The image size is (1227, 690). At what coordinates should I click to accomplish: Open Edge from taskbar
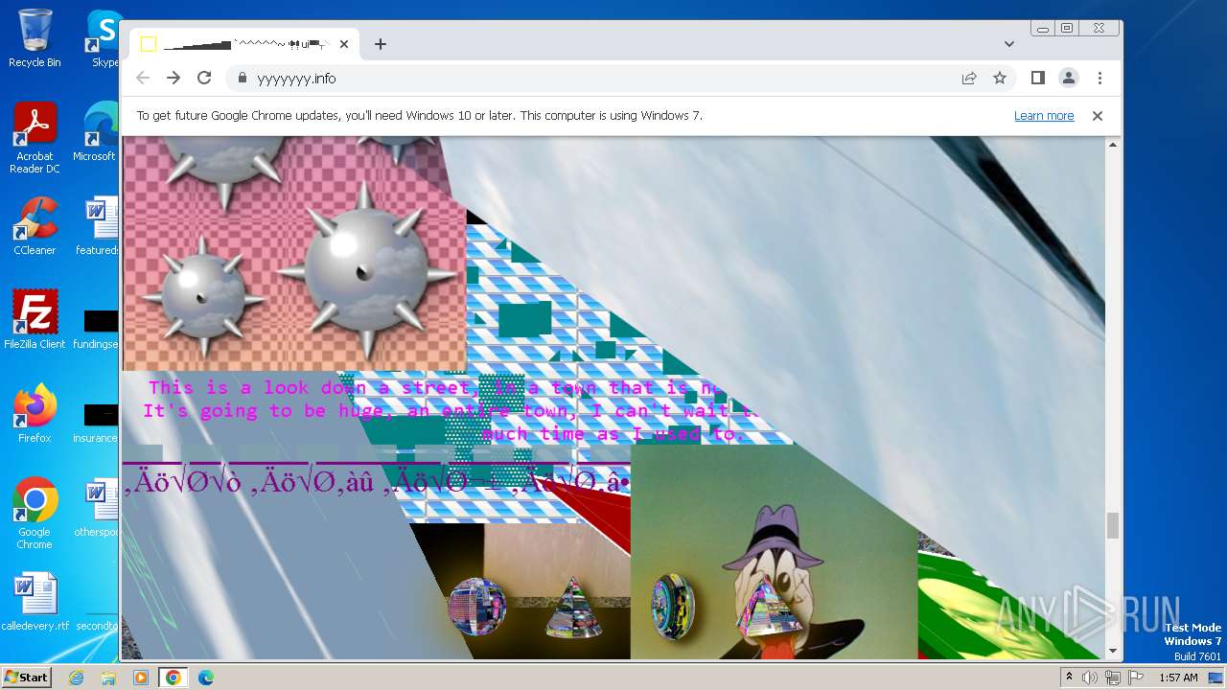click(205, 678)
